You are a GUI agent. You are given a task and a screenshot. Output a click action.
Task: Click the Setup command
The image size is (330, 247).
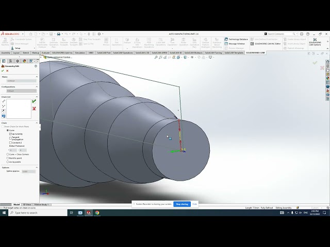(x=15, y=48)
